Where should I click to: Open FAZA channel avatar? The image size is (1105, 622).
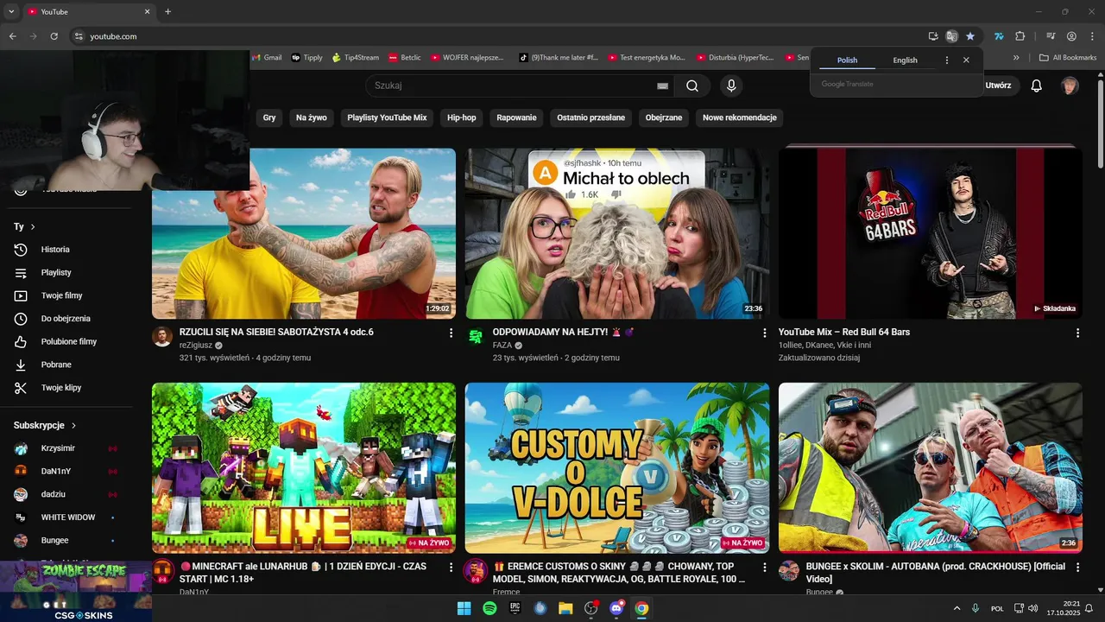tap(476, 337)
